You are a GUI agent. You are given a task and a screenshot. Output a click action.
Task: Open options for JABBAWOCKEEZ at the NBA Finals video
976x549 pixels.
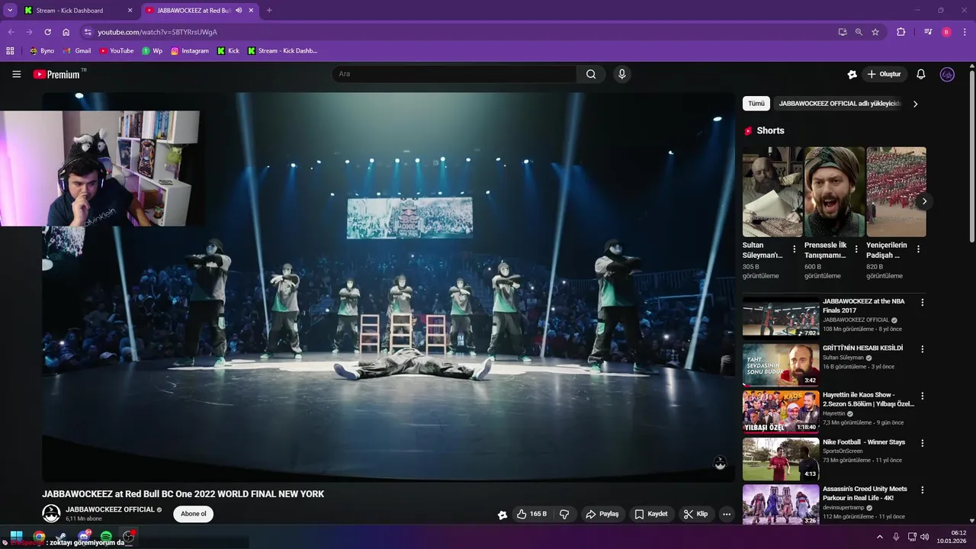click(x=922, y=303)
